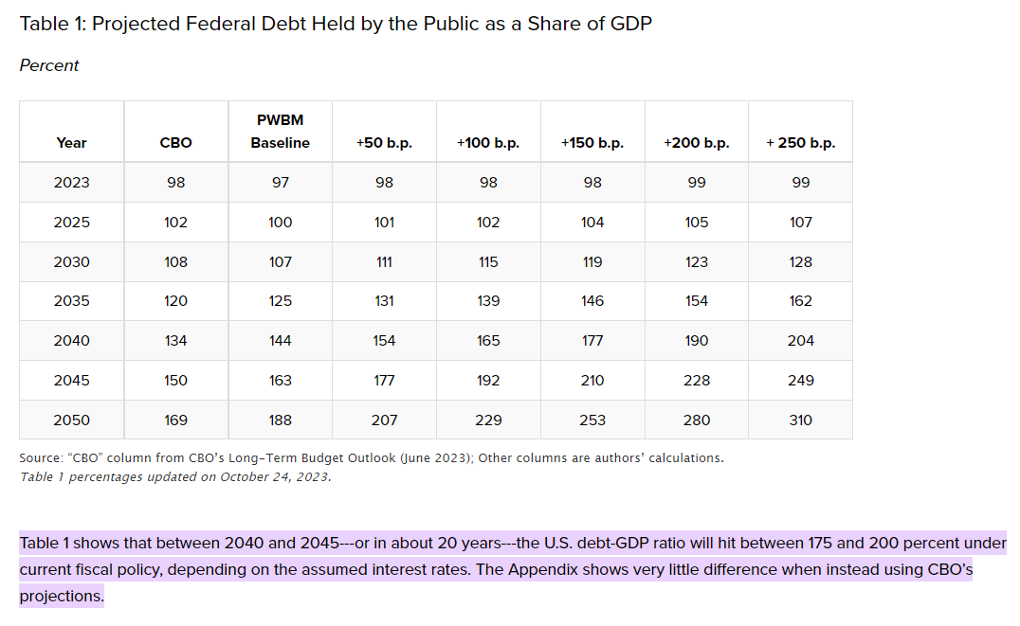The width and height of the screenshot is (1020, 626).
Task: Click the 310 value in the 2050 row
Action: [801, 420]
